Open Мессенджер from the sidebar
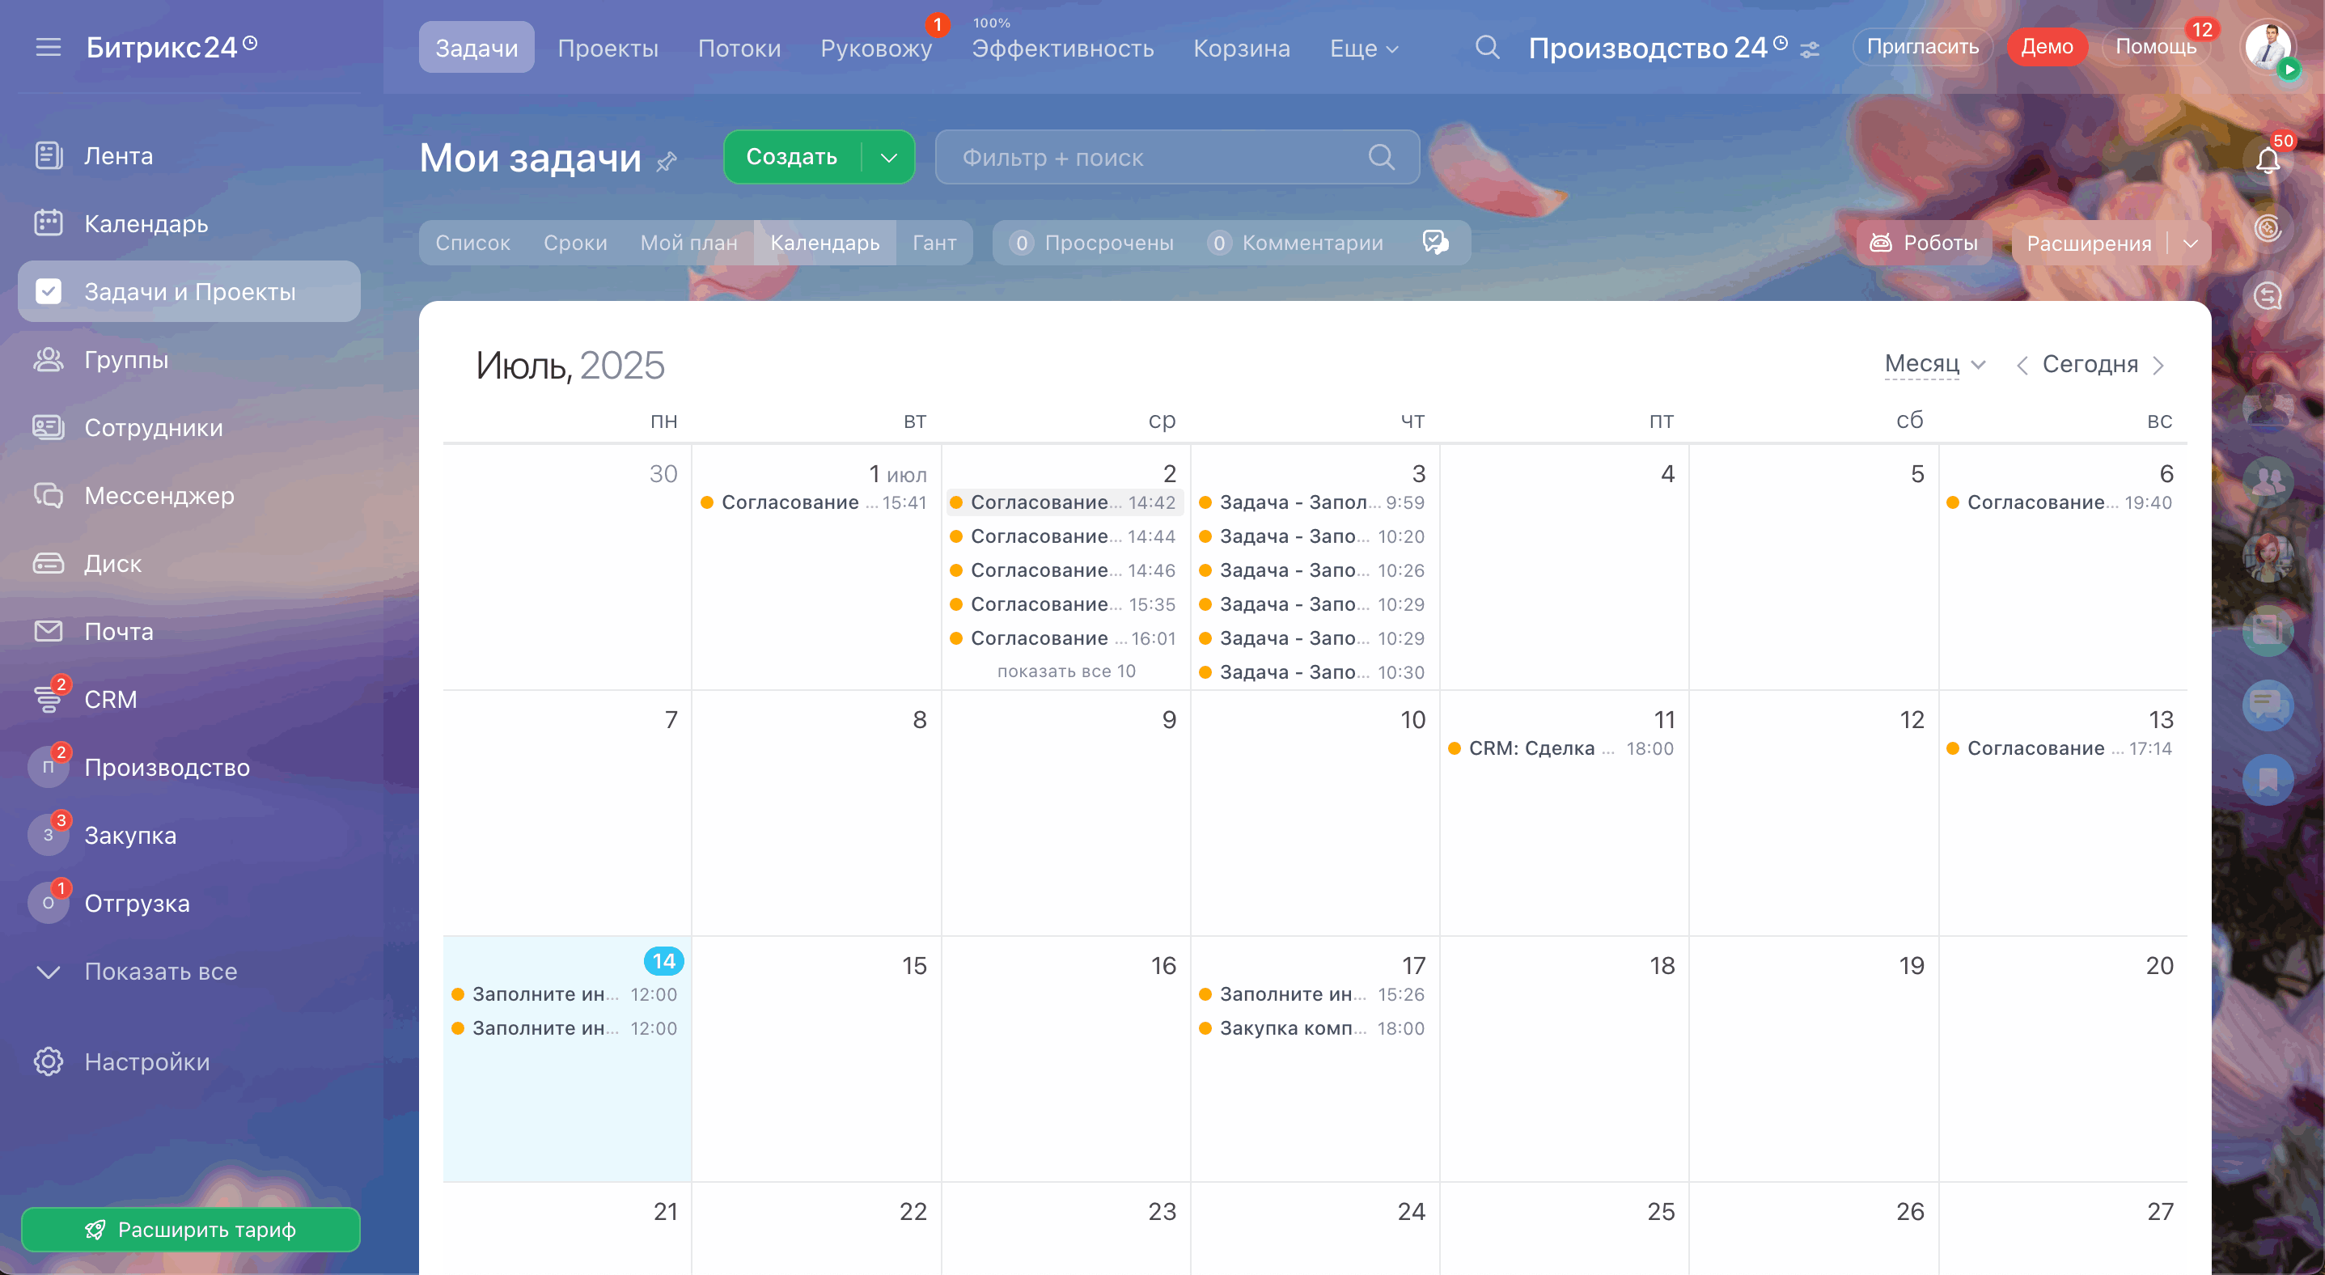2325x1275 pixels. click(x=159, y=495)
